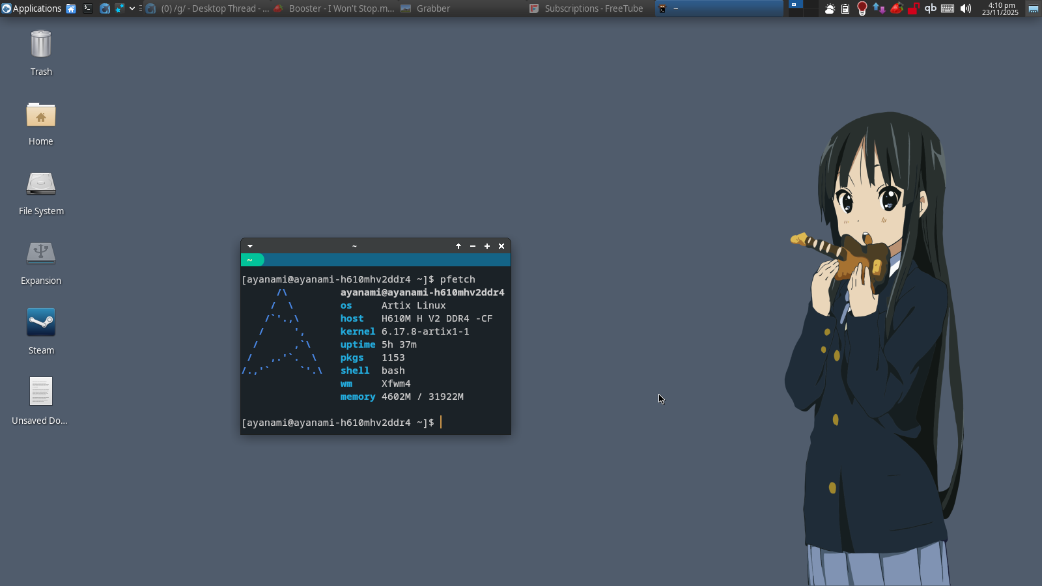
Task: Open the home folder launcher in the panel
Action: (71, 8)
